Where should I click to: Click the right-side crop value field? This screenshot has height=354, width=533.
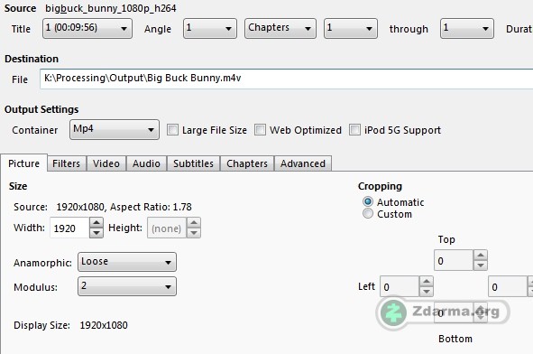508,286
